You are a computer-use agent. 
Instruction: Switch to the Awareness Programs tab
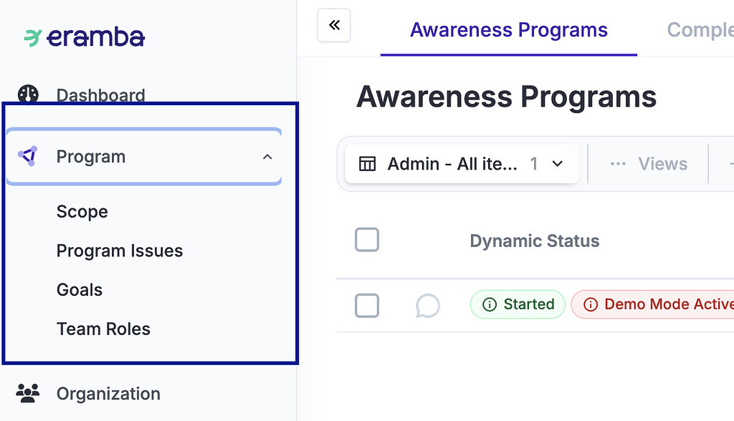coord(508,29)
